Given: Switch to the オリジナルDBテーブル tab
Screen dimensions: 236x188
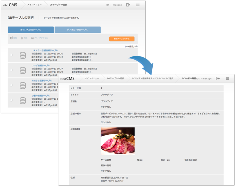Looking at the screenshot, I should click(x=31, y=30).
